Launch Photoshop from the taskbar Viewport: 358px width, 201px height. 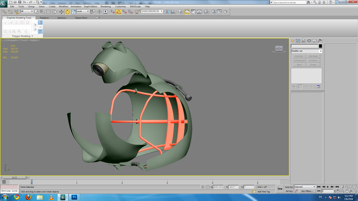(74, 197)
